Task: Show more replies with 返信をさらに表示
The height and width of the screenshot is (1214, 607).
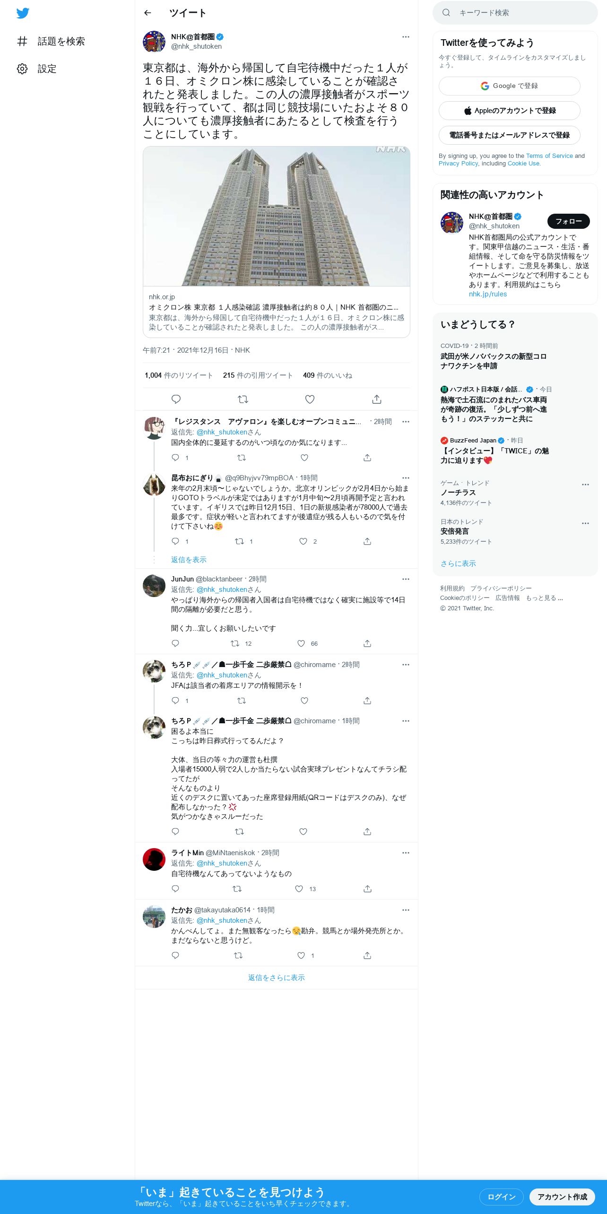Action: (277, 978)
